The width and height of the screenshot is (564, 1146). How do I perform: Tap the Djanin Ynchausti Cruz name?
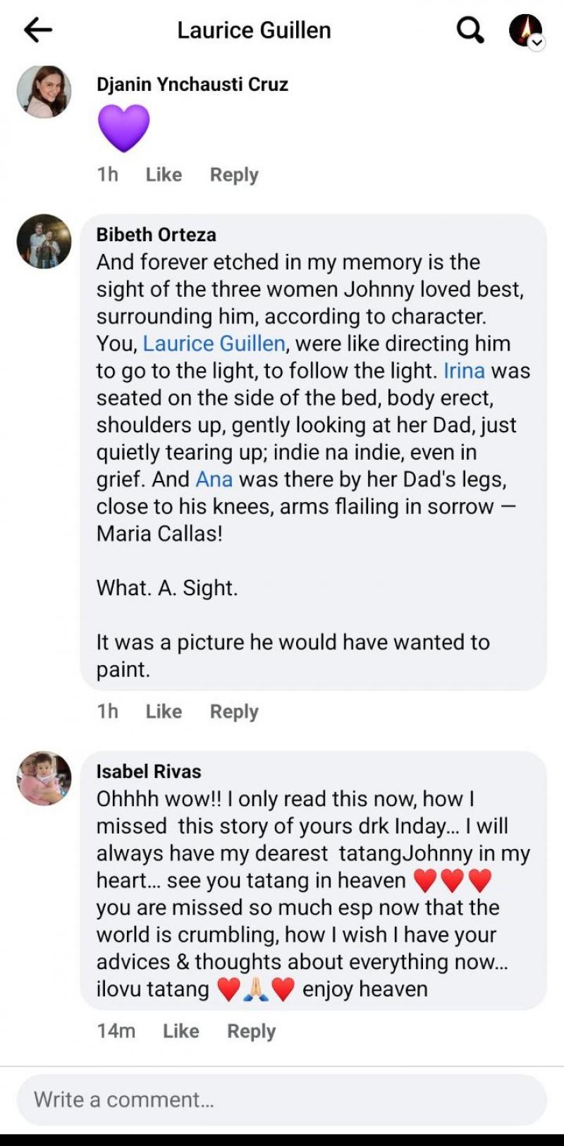point(192,84)
